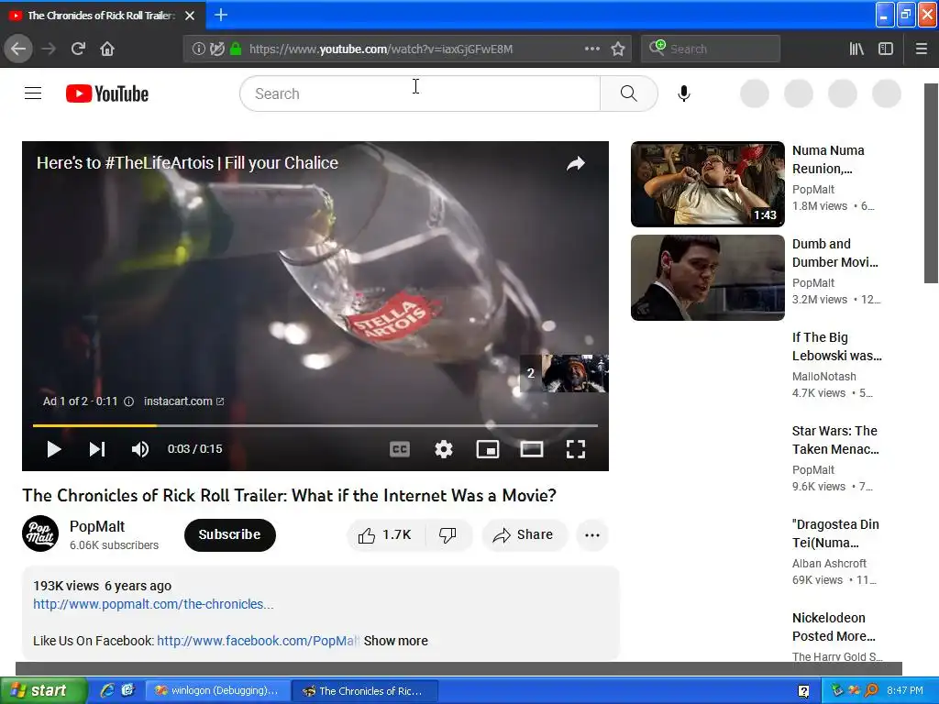Dislike the video with thumbs down
This screenshot has width=939, height=704.
(x=447, y=535)
